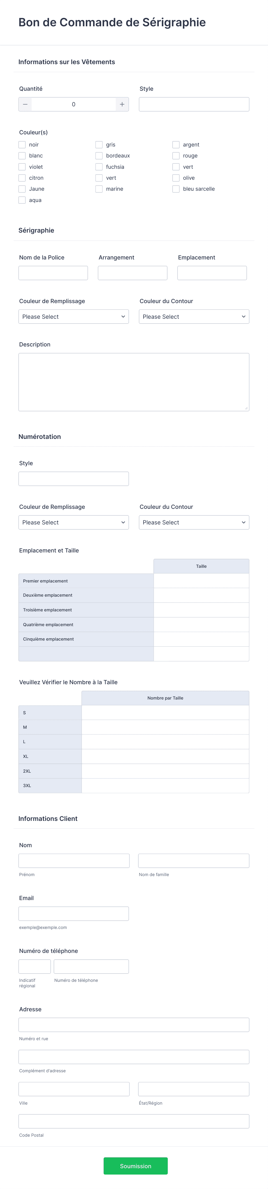Select the aqua color checkbox

click(x=22, y=200)
